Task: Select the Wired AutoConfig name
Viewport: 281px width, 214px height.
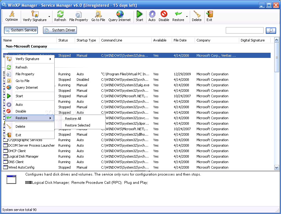Action: coord(21,167)
